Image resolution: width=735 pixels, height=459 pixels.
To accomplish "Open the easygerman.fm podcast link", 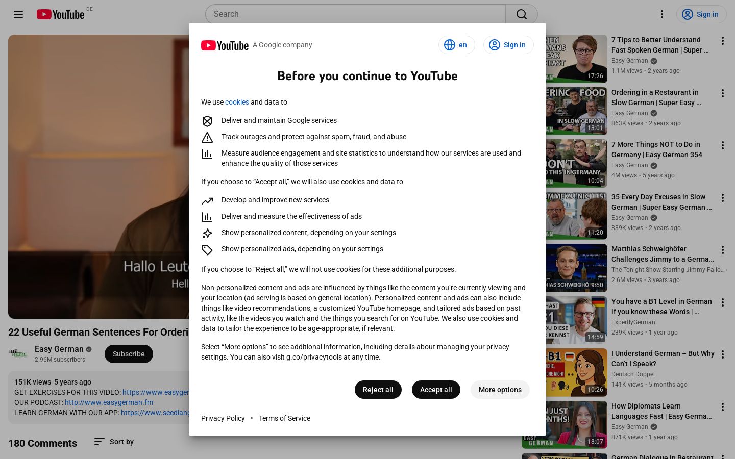I will [x=109, y=402].
